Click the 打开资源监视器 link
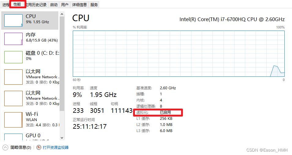The image size is (292, 155). click(x=56, y=148)
